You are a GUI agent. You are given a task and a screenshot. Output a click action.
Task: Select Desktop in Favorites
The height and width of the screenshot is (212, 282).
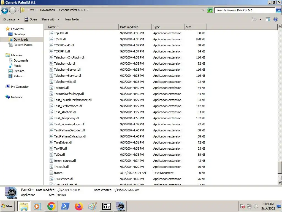click(19, 34)
